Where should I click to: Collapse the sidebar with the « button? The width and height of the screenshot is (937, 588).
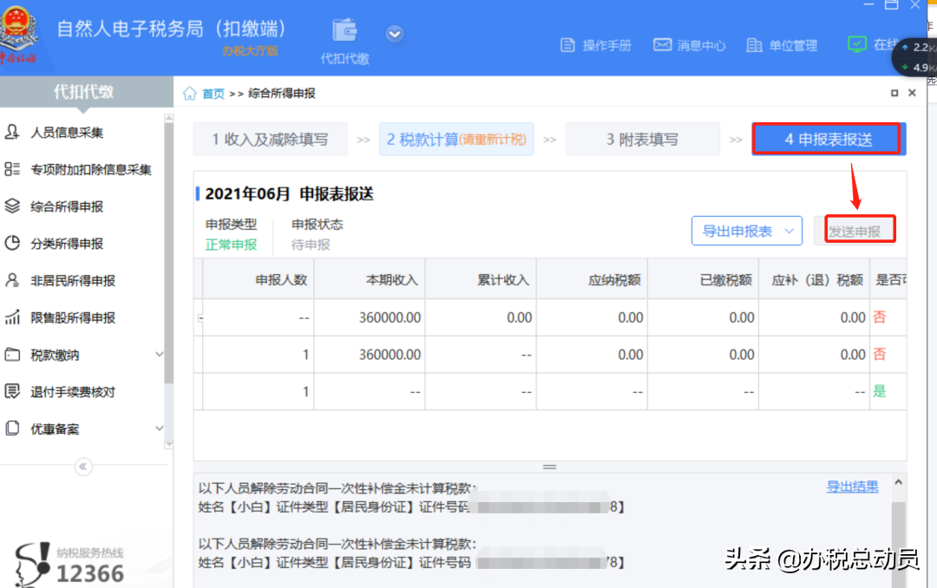click(x=83, y=467)
